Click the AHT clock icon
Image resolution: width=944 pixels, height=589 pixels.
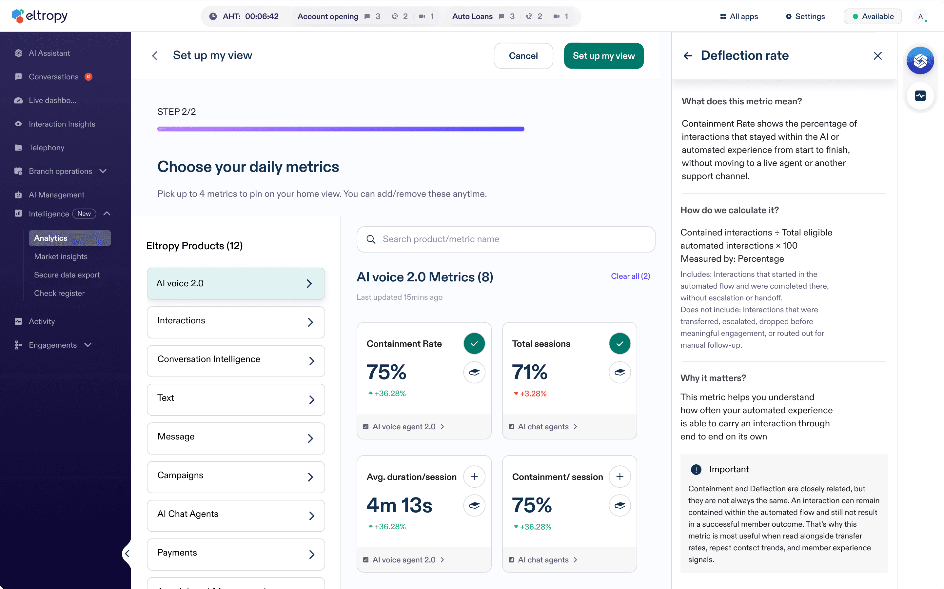click(213, 16)
